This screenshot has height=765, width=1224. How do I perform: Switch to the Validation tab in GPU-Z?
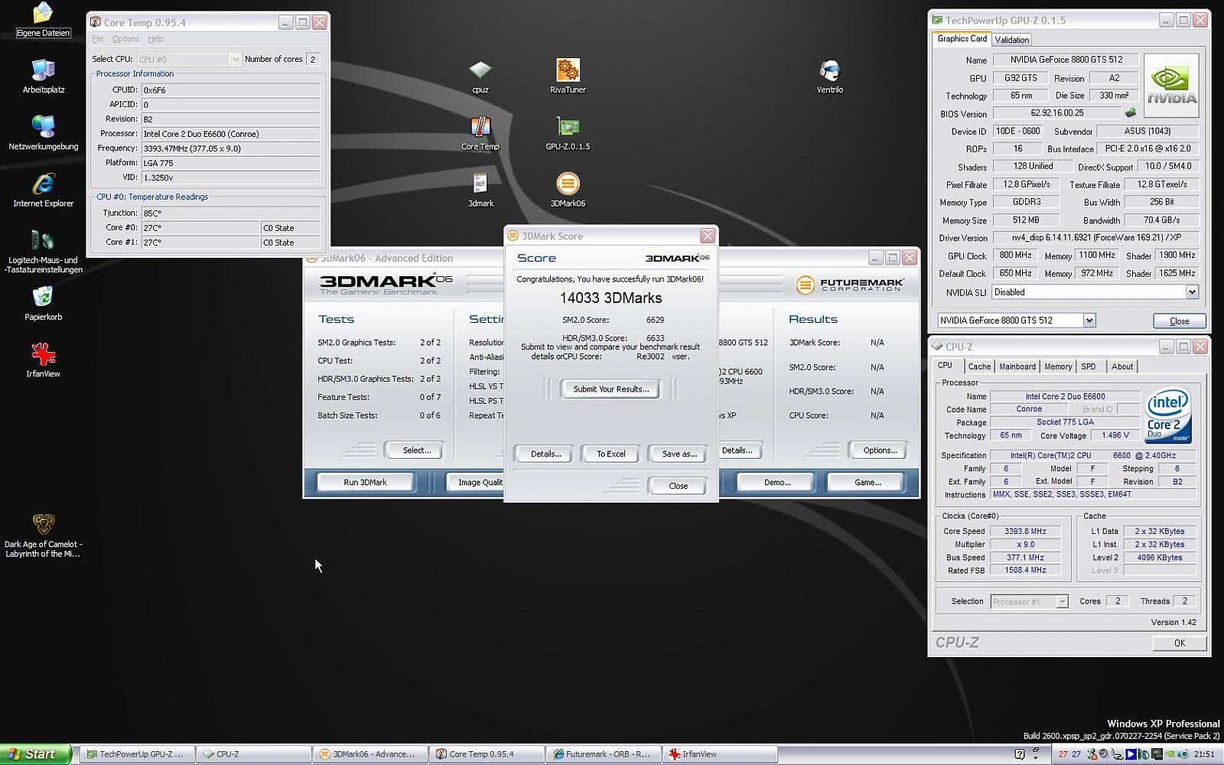1012,40
